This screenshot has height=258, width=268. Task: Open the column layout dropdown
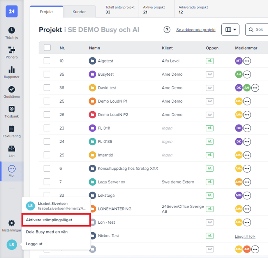pos(230,30)
